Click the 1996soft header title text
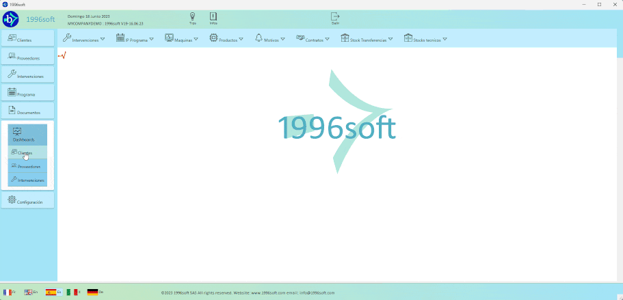The width and height of the screenshot is (623, 300). click(x=40, y=19)
